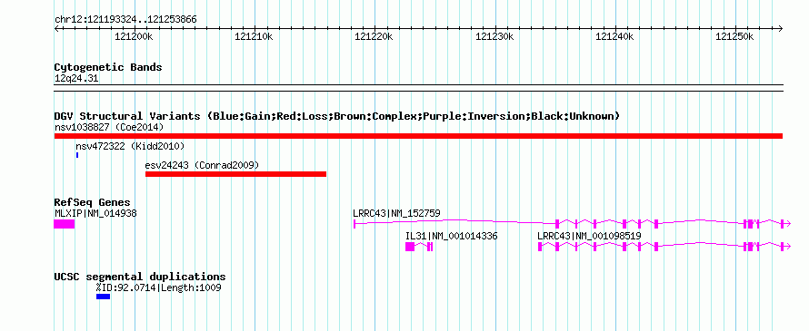This screenshot has height=331, width=809.
Task: Select the small blue nsv472322 gain marker
Action: tap(77, 155)
